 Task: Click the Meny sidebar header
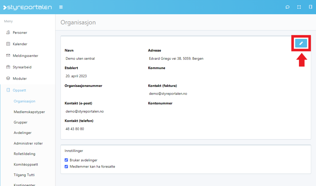[x=8, y=21]
